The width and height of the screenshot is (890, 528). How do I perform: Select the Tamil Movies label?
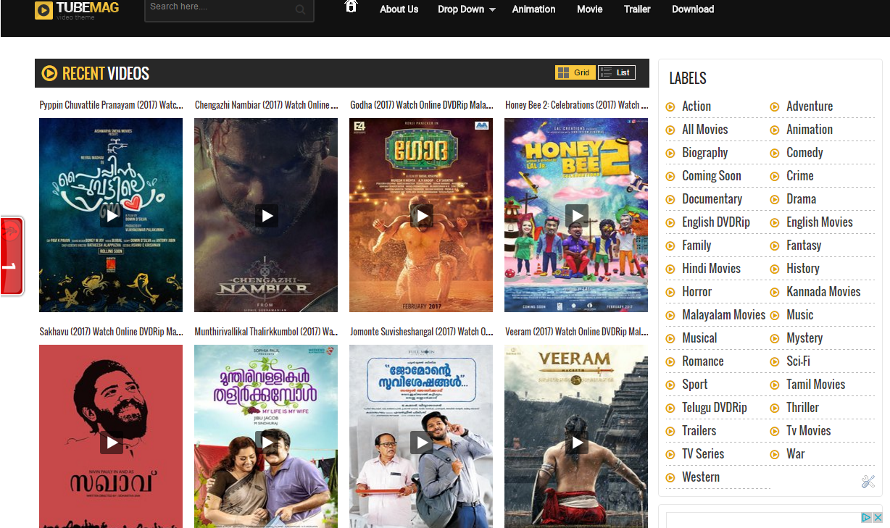click(x=816, y=385)
